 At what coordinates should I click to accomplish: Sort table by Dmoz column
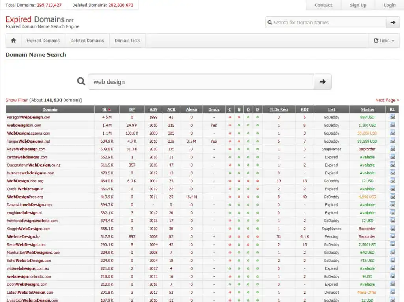pyautogui.click(x=214, y=109)
